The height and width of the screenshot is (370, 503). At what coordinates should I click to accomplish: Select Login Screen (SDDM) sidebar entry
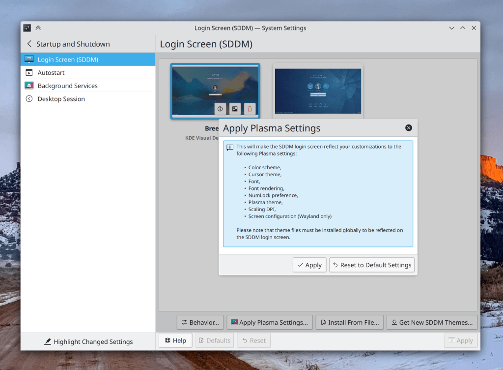point(68,60)
